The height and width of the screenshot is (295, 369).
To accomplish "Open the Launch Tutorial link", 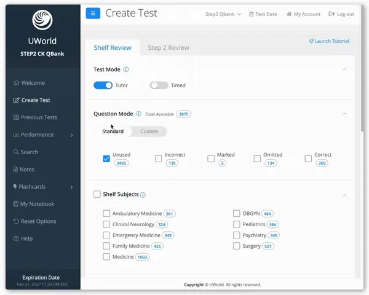I will 329,41.
